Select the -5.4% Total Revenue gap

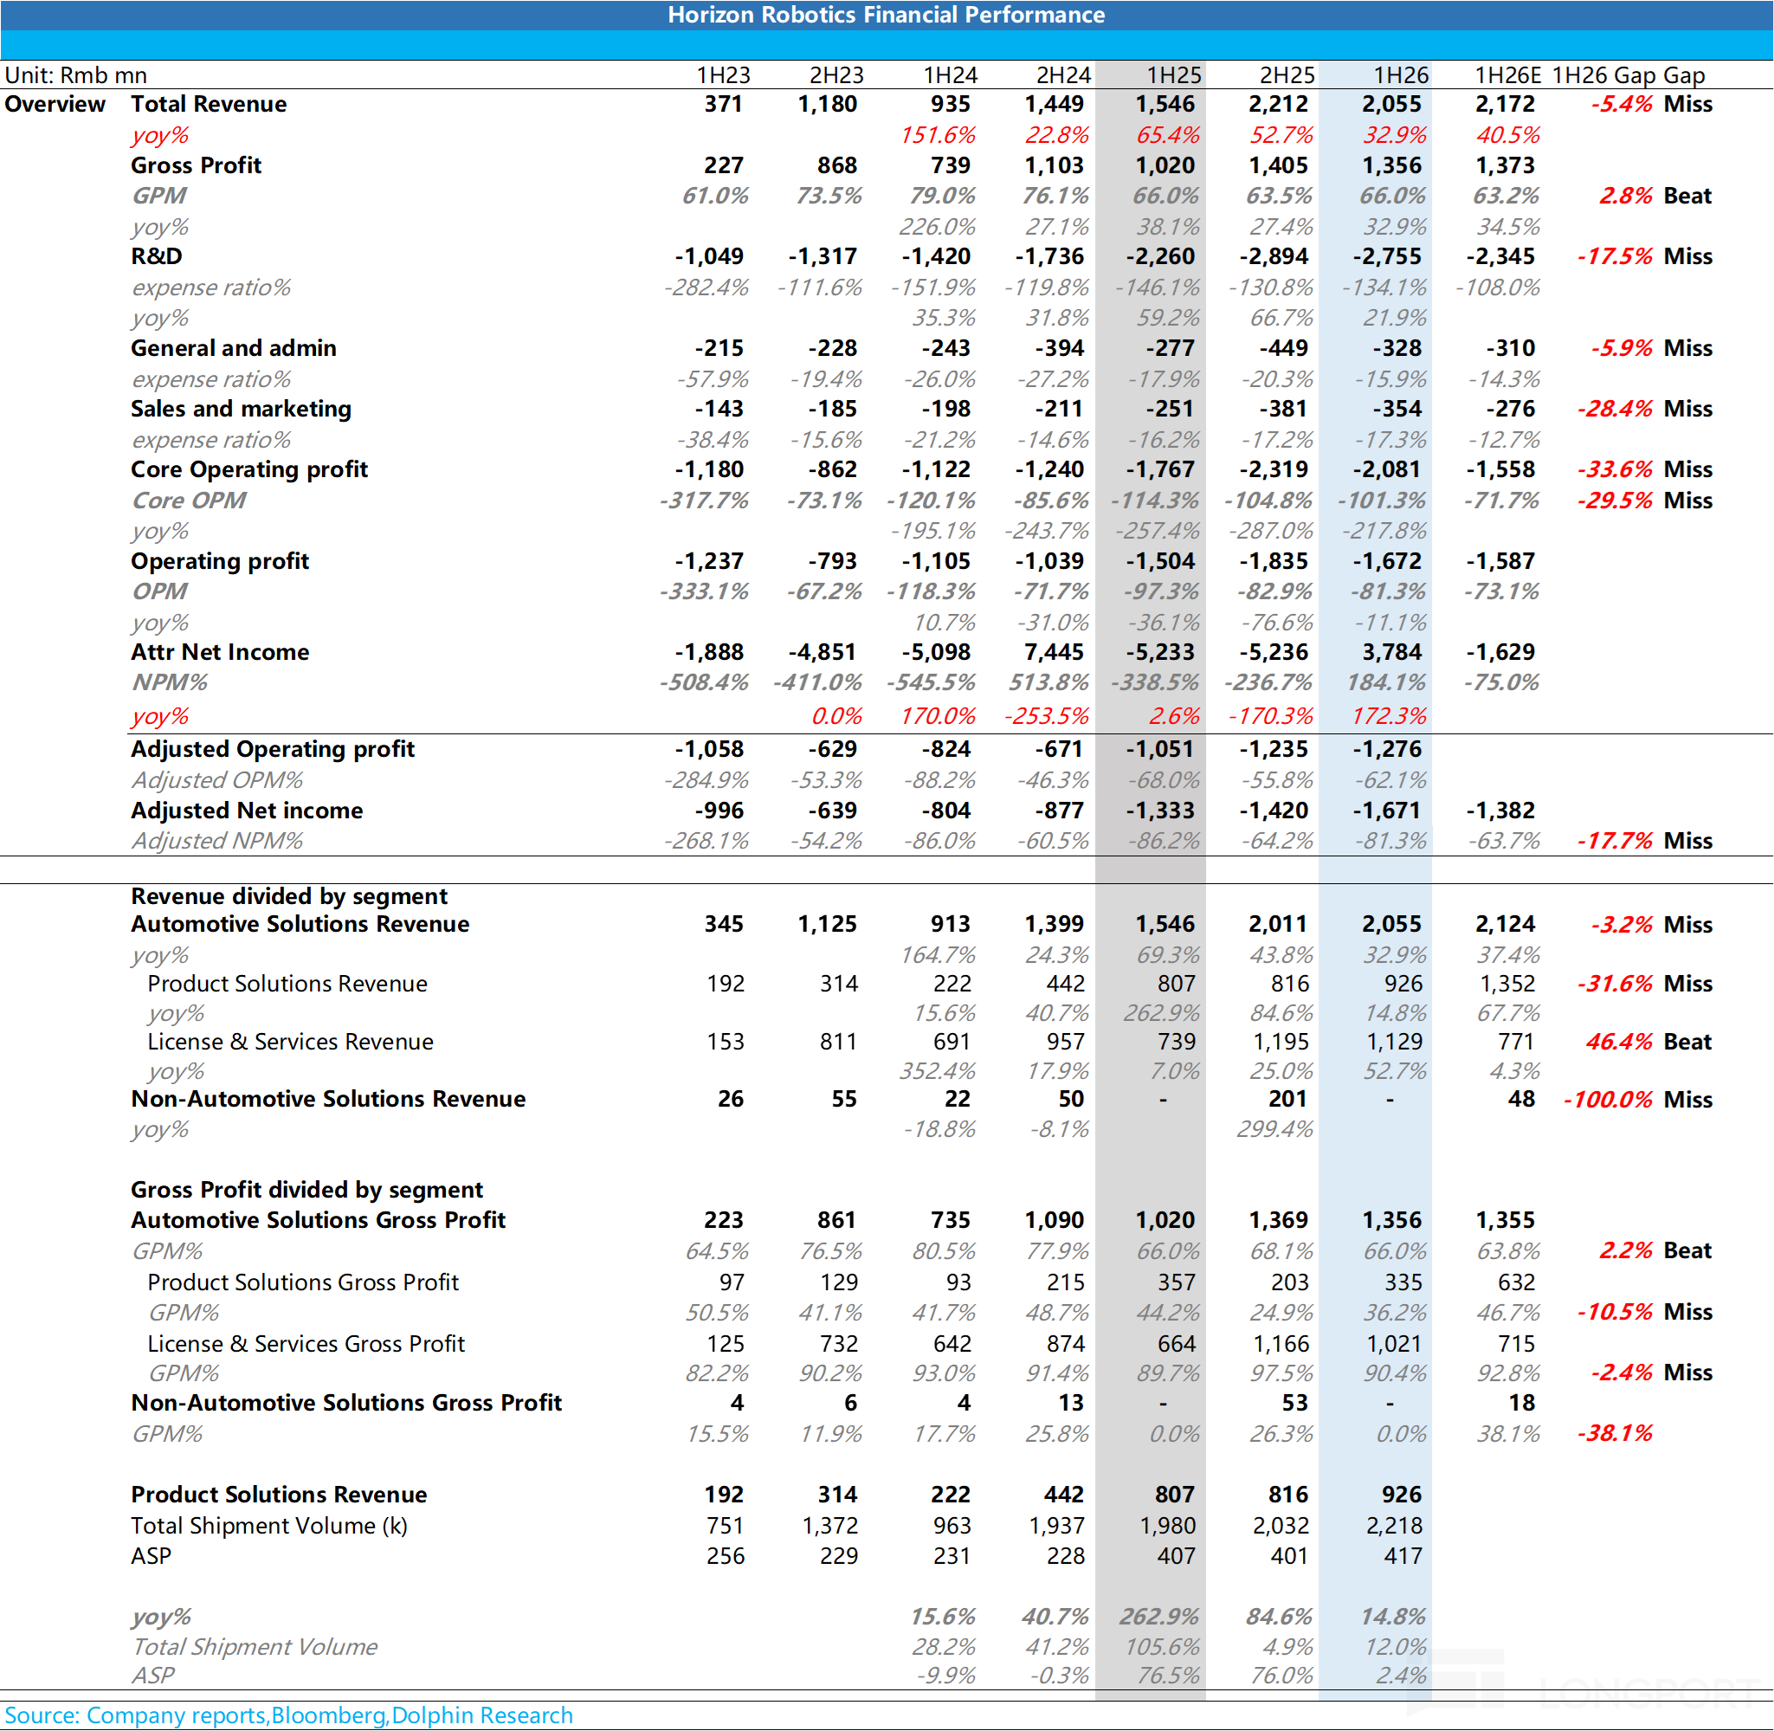point(1622,104)
